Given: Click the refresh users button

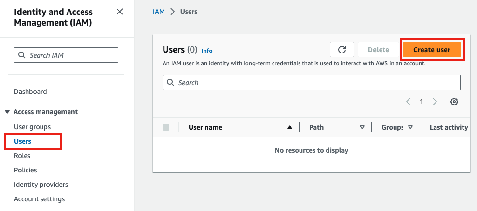Looking at the screenshot, I should (341, 50).
